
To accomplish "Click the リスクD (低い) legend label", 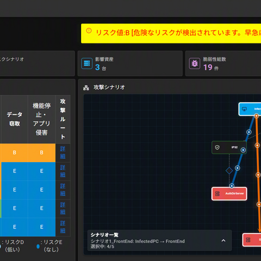I will [13, 246].
